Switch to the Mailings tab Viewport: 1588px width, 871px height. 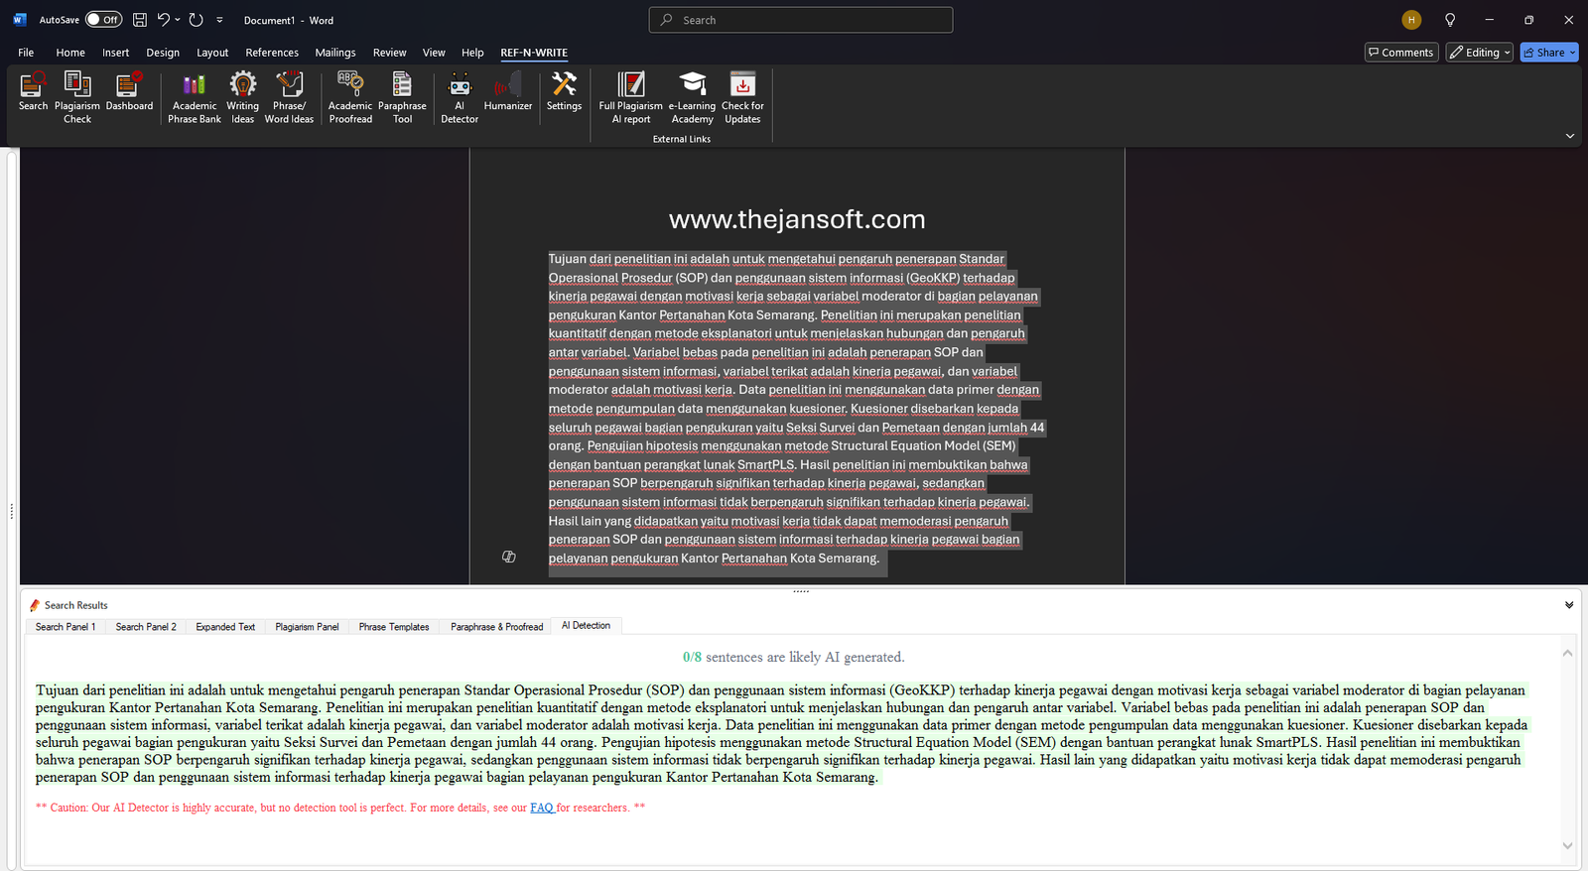[335, 53]
